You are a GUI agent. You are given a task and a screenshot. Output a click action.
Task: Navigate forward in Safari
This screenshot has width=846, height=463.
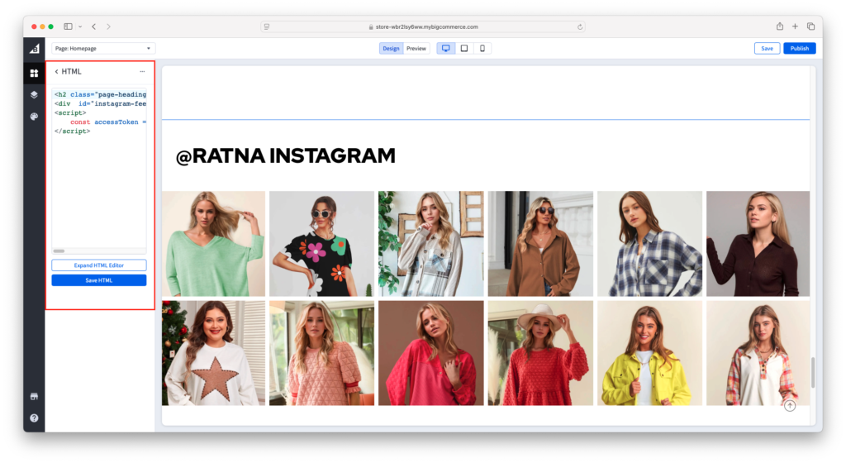tap(108, 26)
